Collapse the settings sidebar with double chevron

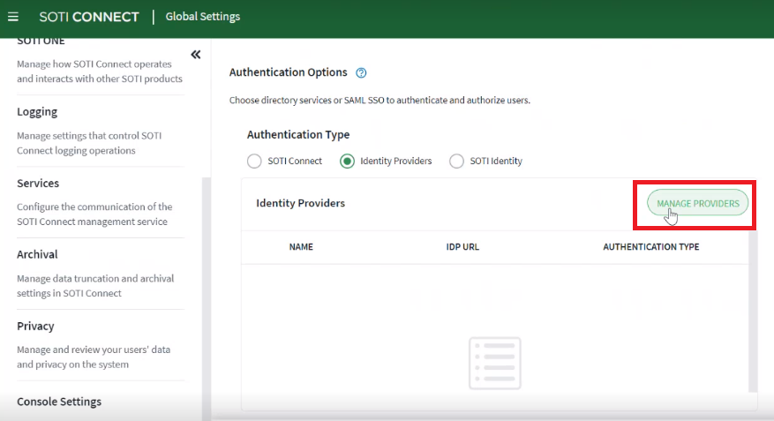click(196, 56)
